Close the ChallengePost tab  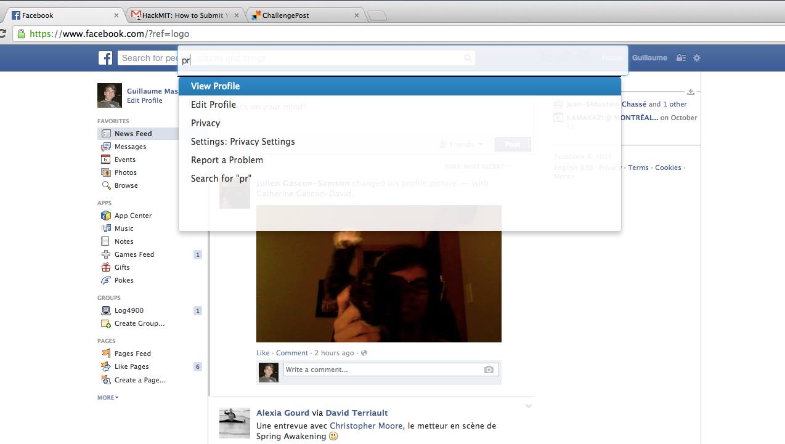tap(356, 15)
